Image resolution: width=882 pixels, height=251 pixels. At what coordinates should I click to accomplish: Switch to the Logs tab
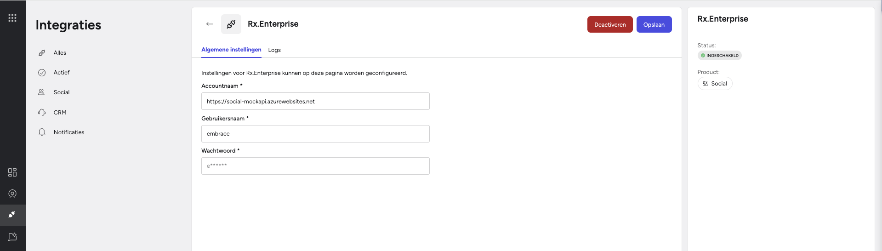pyautogui.click(x=274, y=50)
